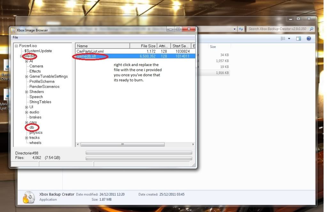
Task: Click the Date modified value 24/12/2011 12:20
Action: click(112, 194)
